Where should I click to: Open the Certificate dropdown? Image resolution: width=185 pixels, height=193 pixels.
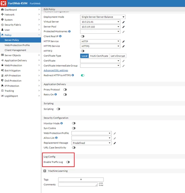[100, 61]
